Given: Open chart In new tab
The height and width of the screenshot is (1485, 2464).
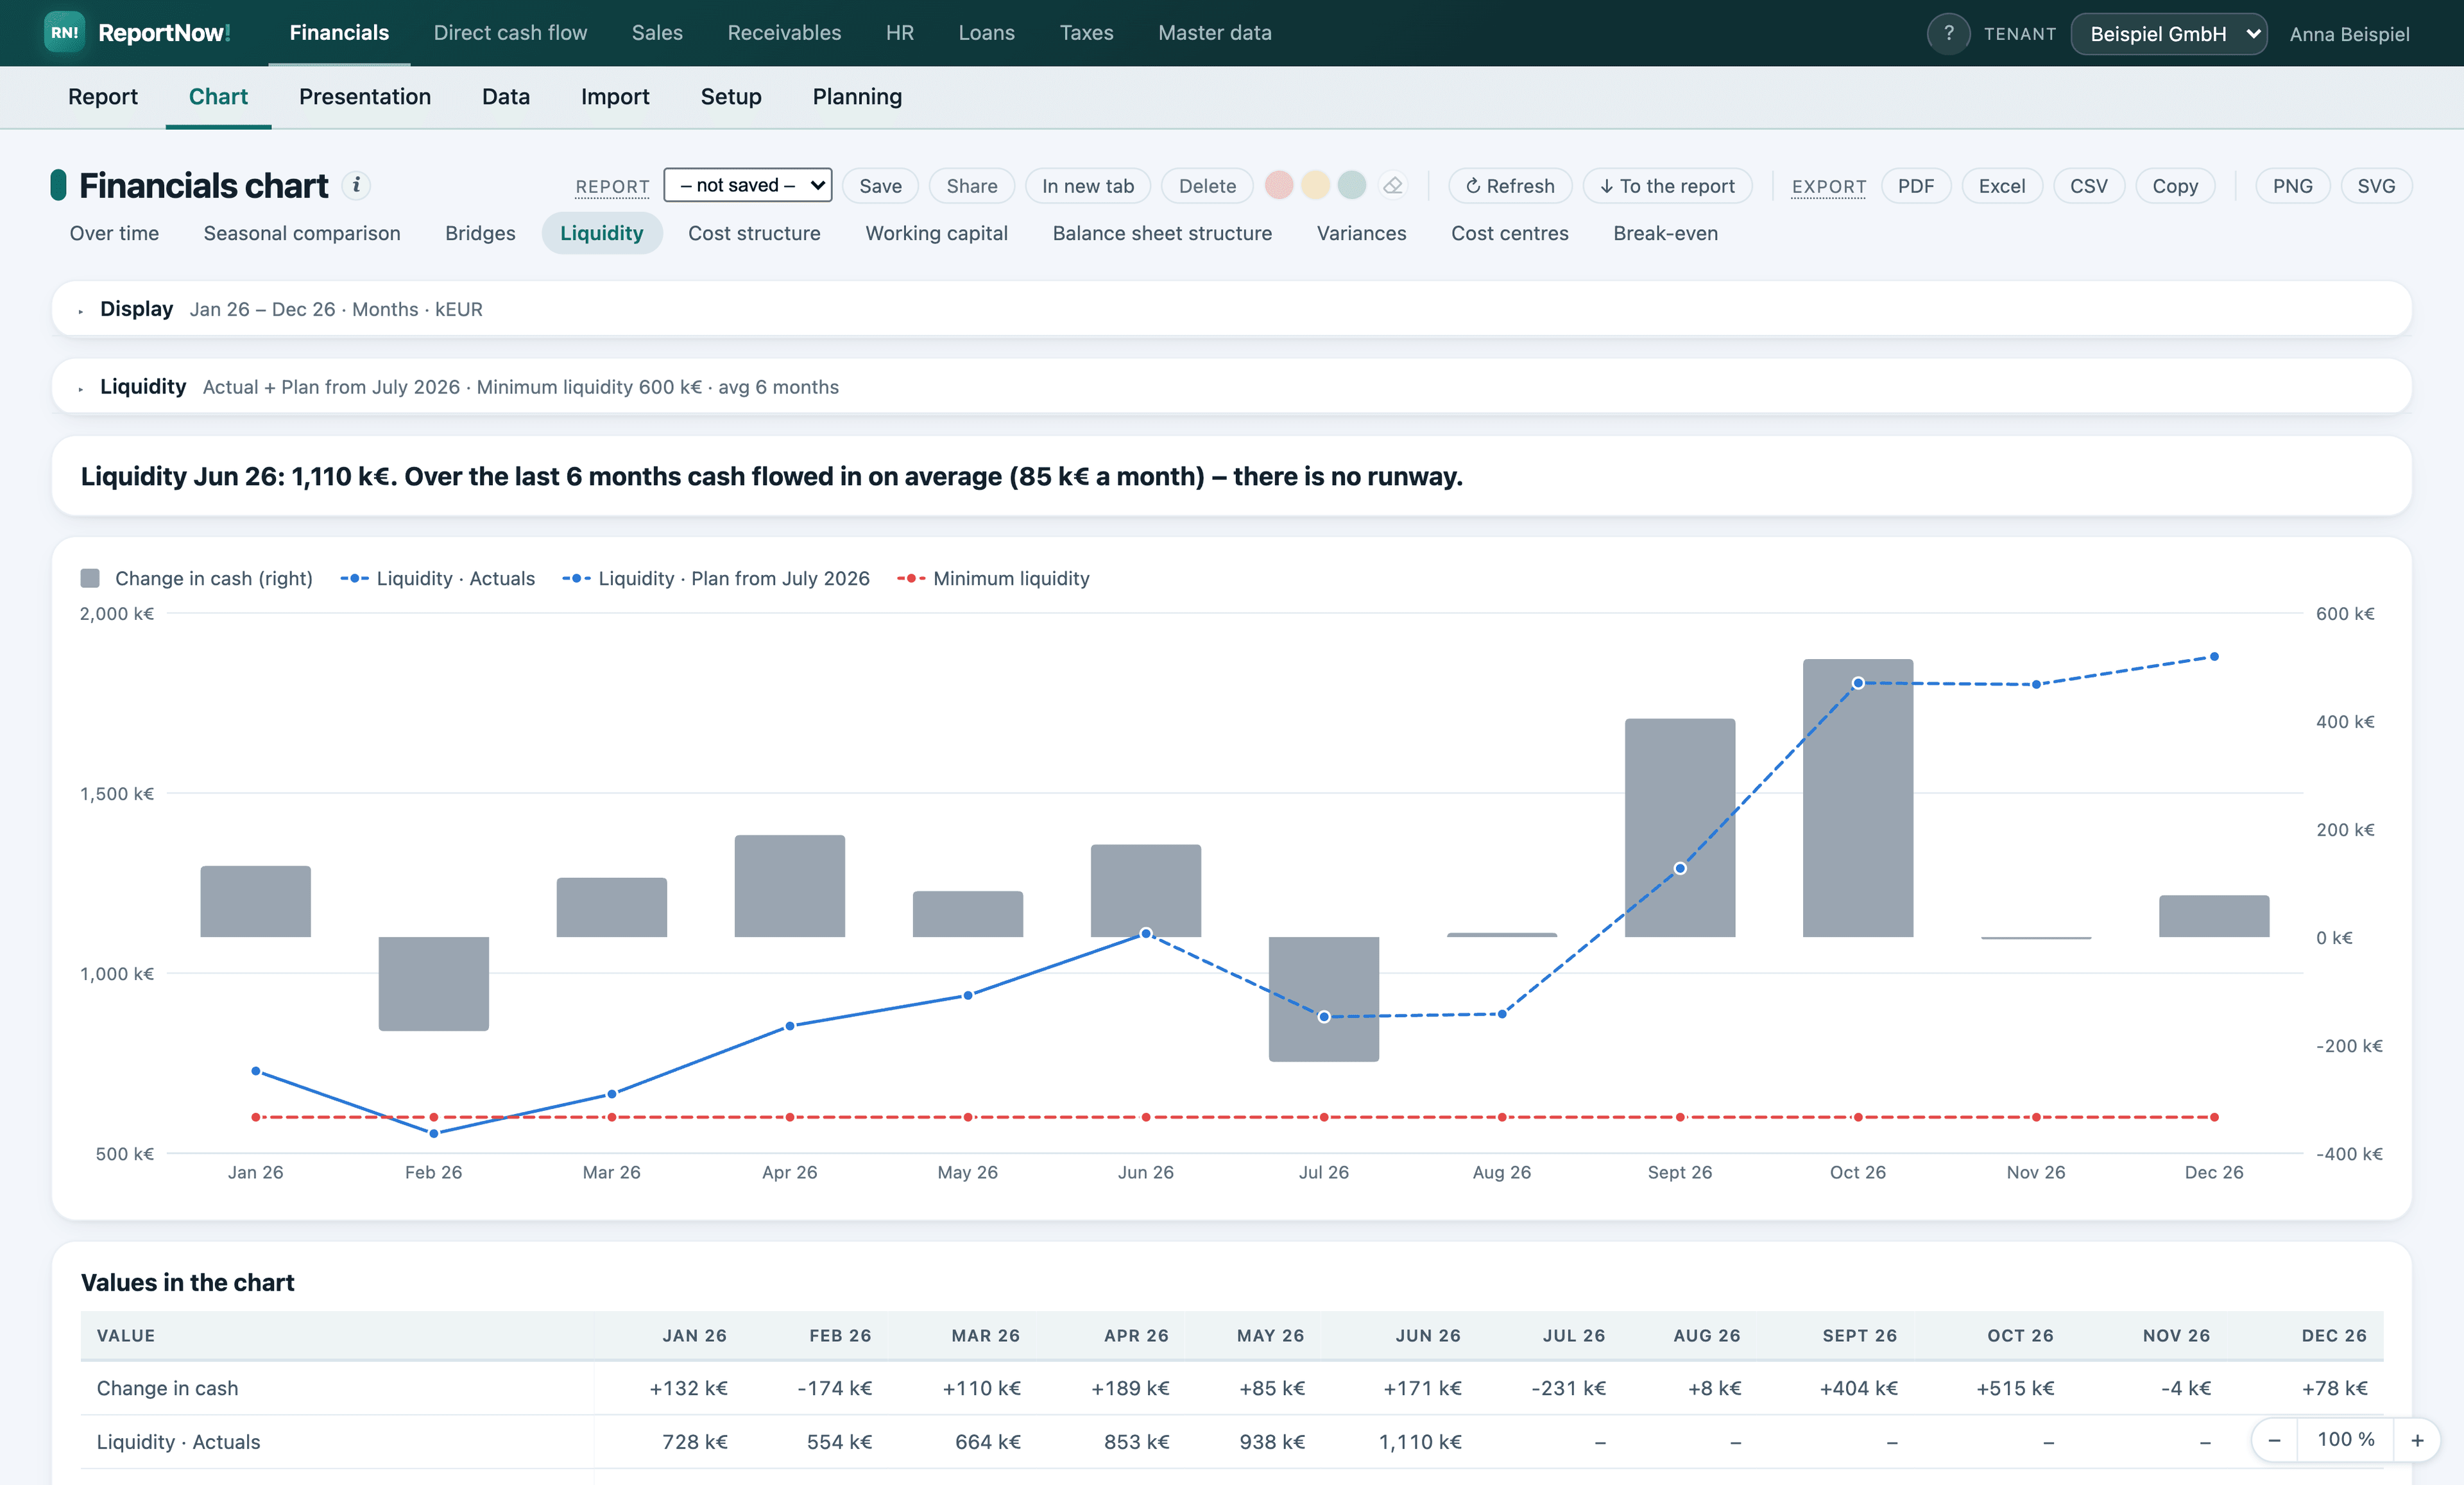Looking at the screenshot, I should click(x=1088, y=186).
